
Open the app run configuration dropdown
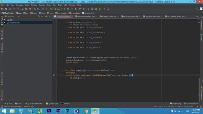click(58, 9)
